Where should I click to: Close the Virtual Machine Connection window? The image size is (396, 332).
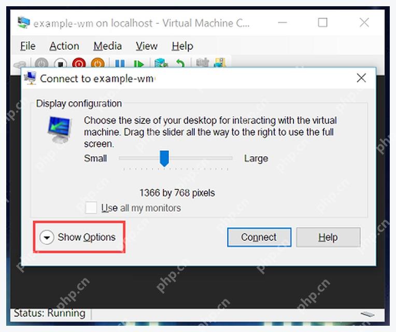point(364,22)
